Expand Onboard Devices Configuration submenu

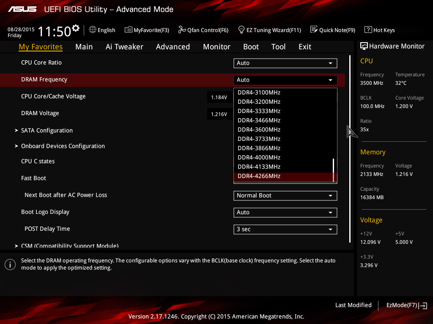(63, 146)
